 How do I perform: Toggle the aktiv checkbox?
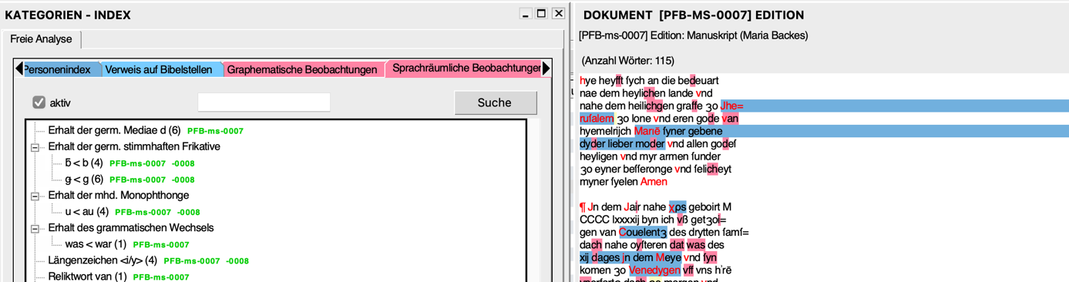(x=39, y=102)
